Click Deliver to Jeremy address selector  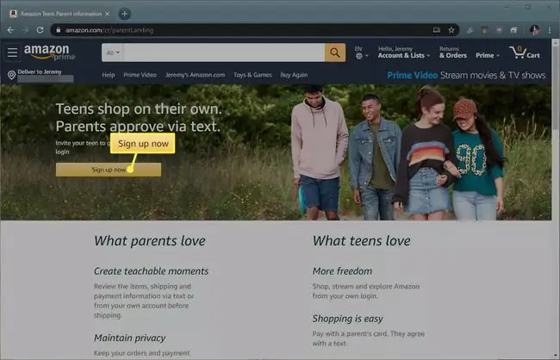coord(40,75)
